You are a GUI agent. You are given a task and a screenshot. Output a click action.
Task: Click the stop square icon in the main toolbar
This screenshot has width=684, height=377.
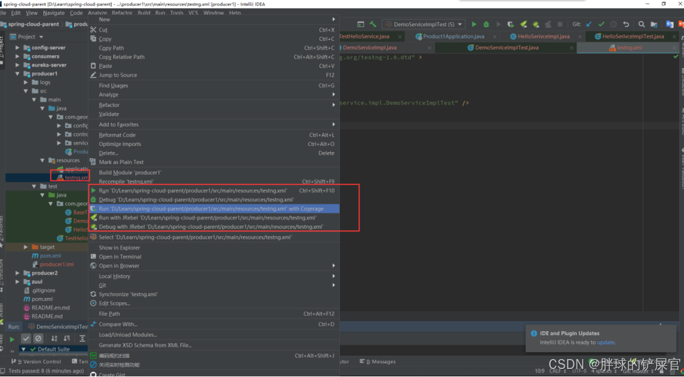pos(560,25)
